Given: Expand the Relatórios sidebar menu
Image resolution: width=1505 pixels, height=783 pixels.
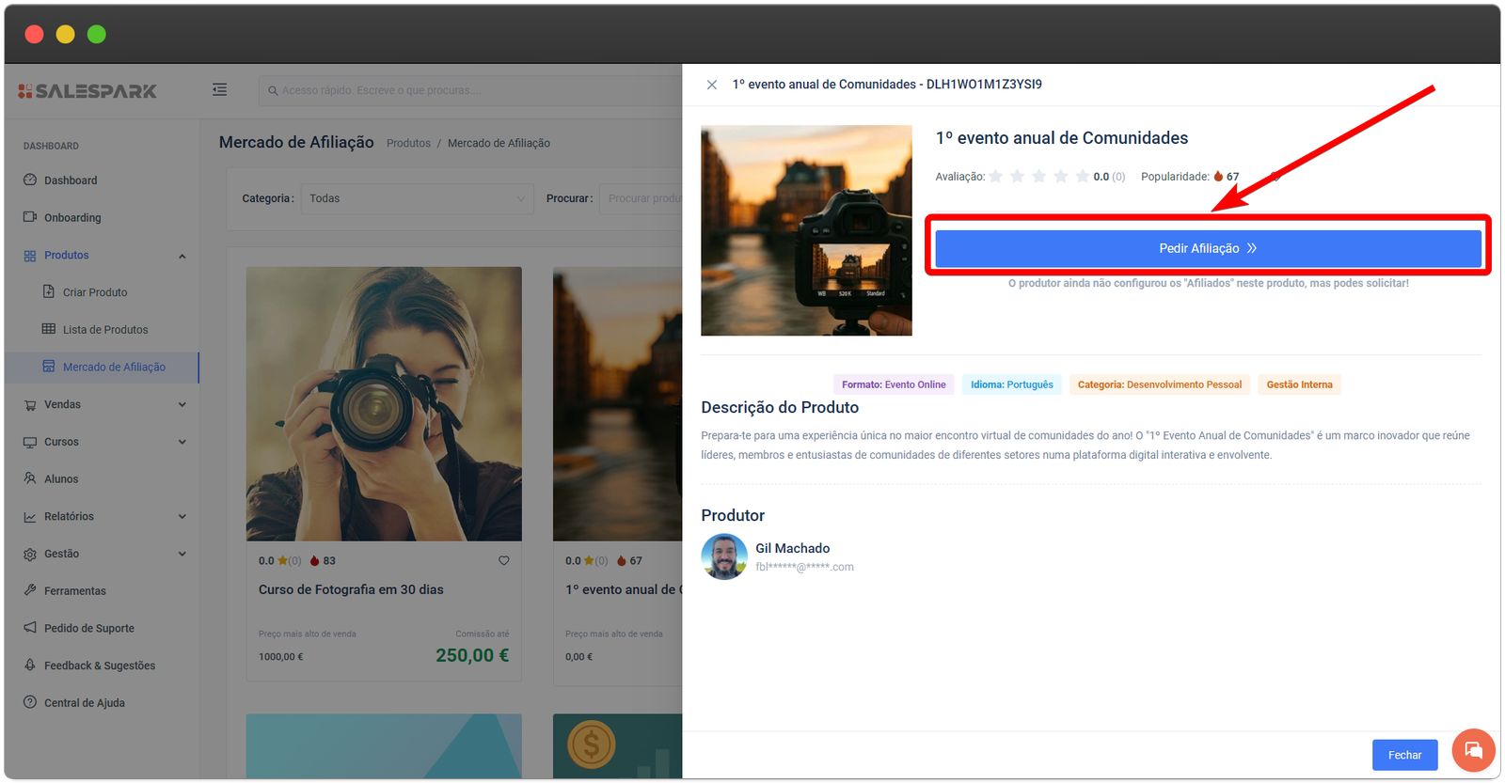Looking at the screenshot, I should (x=182, y=516).
